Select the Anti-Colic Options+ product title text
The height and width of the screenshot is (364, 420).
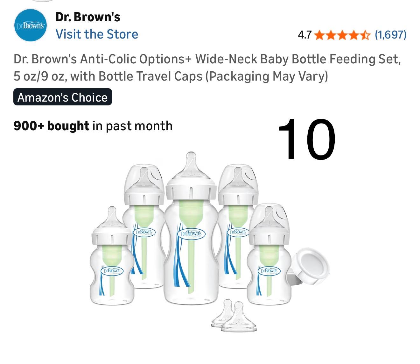pos(207,68)
